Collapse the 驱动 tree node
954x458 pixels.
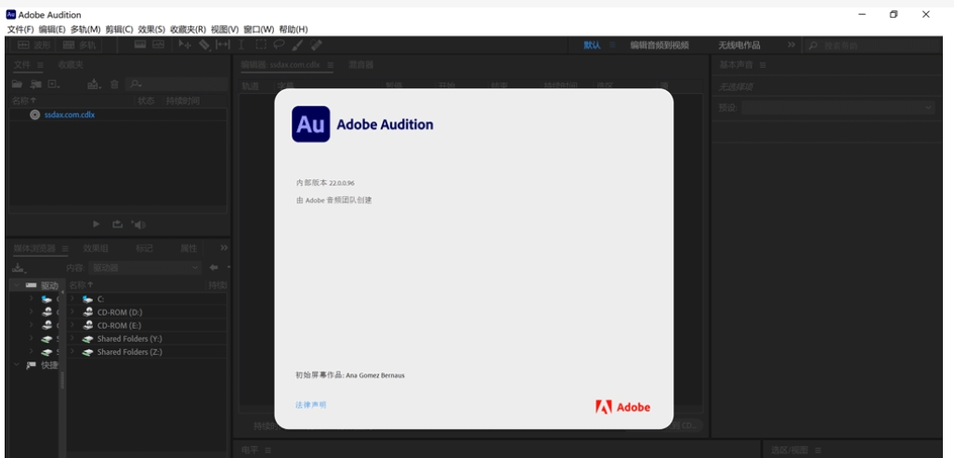(17, 285)
